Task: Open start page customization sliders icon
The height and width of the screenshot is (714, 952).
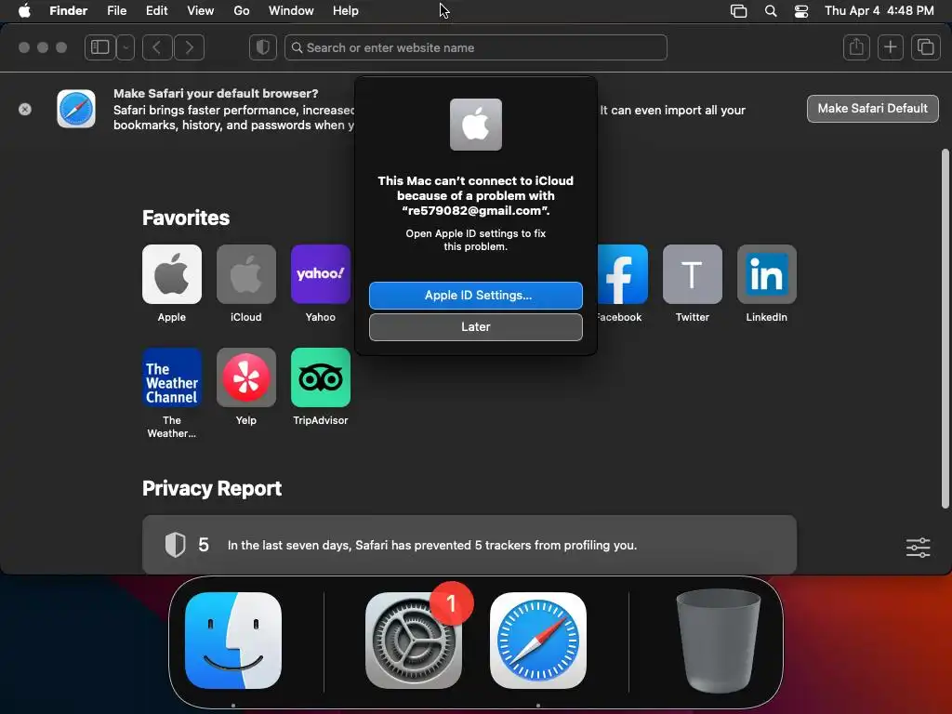Action: 918,547
